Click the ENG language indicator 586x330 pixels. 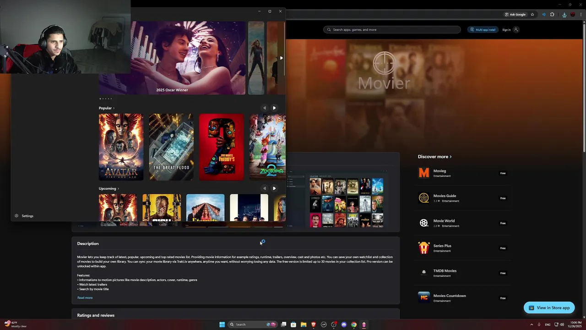click(x=548, y=324)
